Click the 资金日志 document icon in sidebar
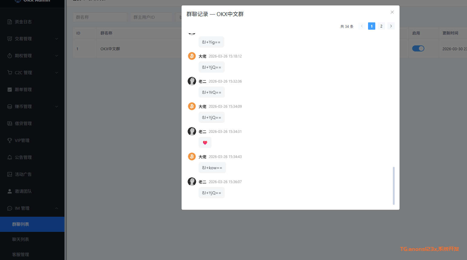467x260 pixels. [x=10, y=22]
